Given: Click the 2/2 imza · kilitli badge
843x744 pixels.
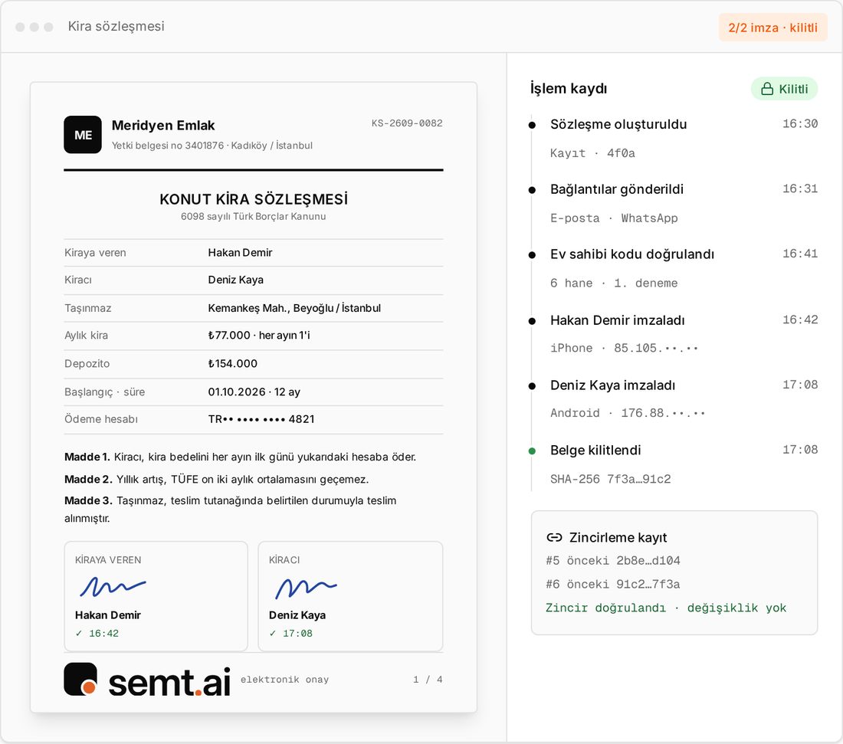Looking at the screenshot, I should click(772, 28).
